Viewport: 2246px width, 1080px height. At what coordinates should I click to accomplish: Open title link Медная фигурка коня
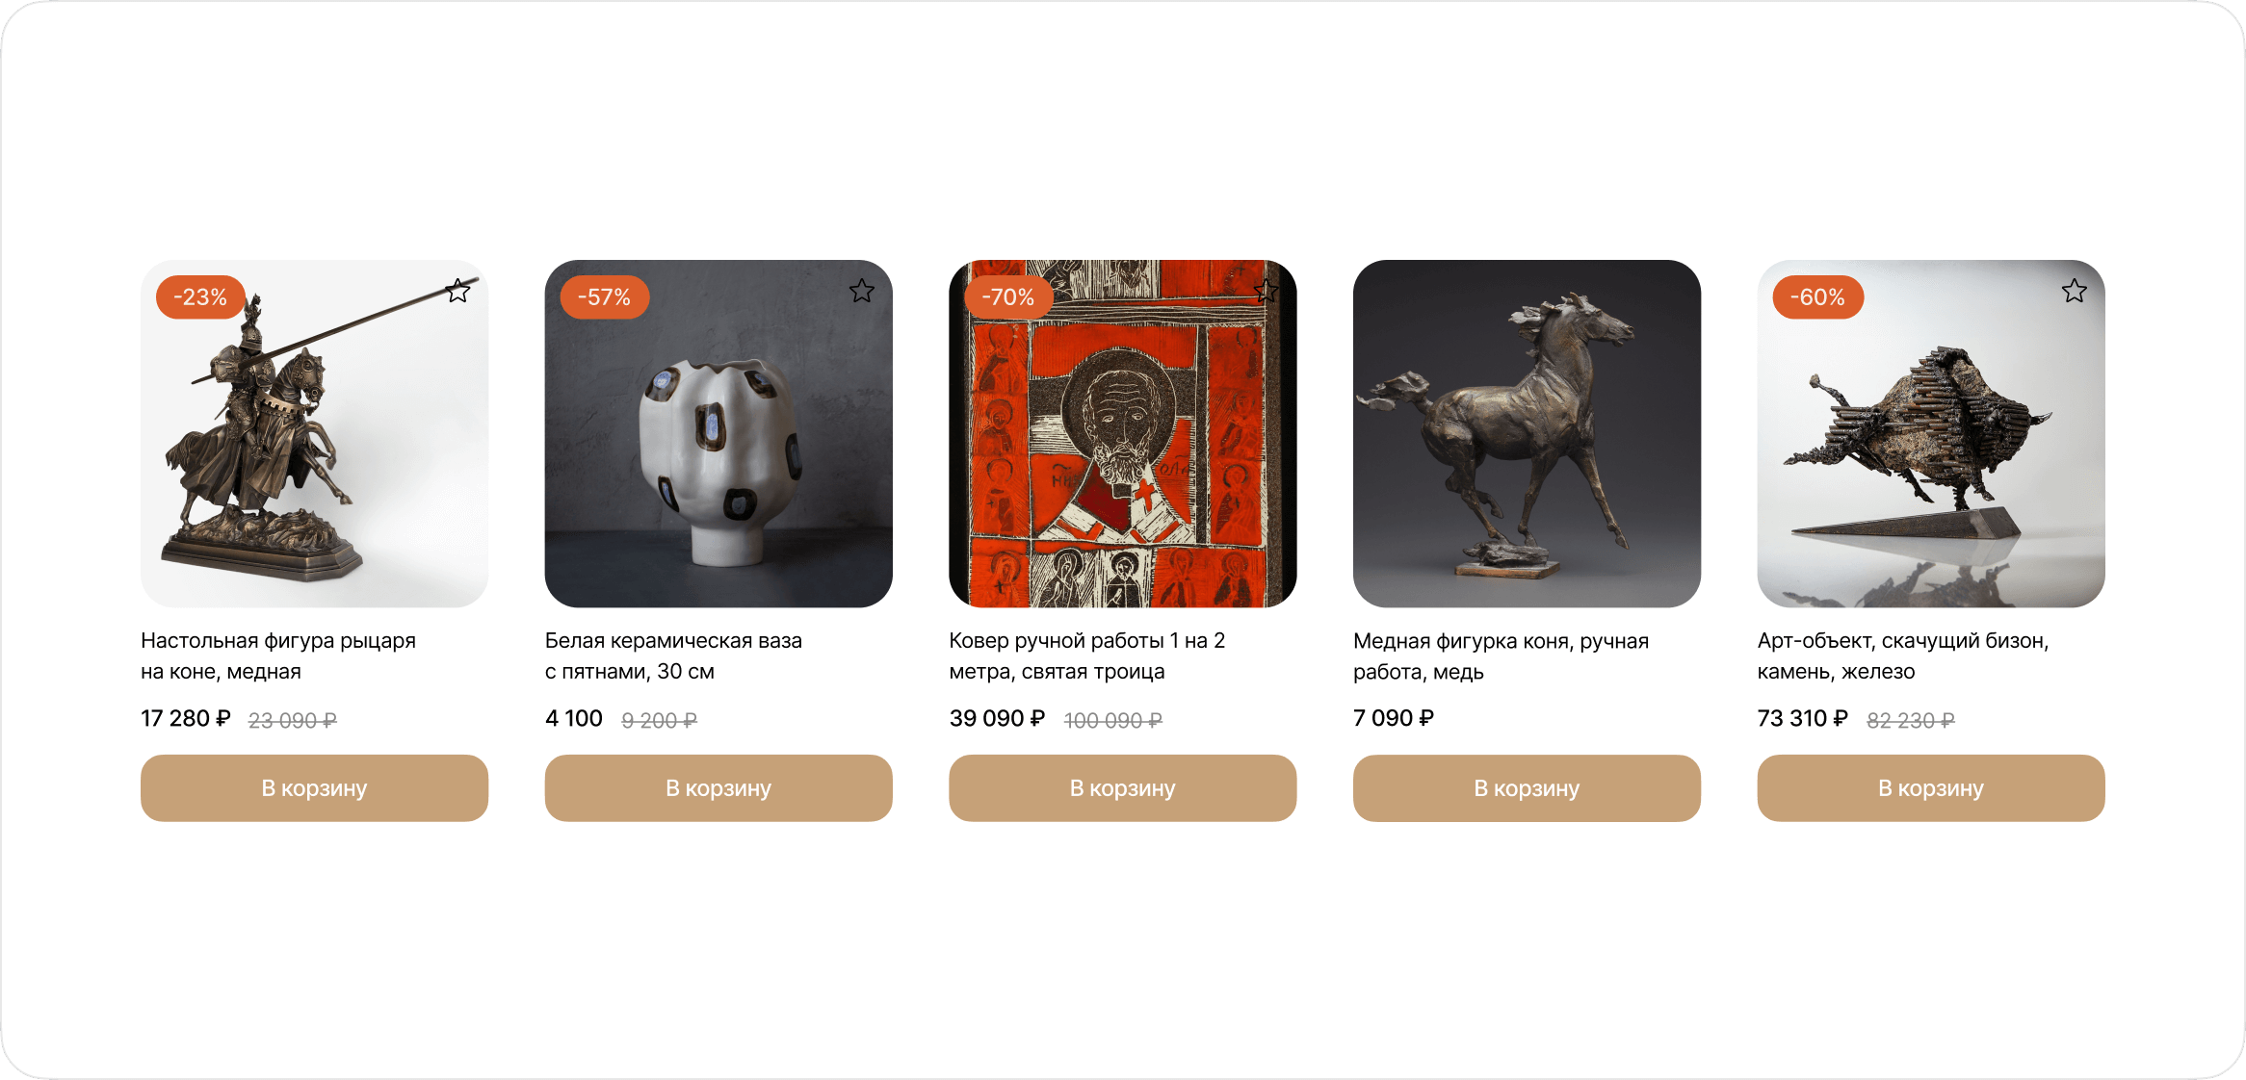click(x=1501, y=656)
